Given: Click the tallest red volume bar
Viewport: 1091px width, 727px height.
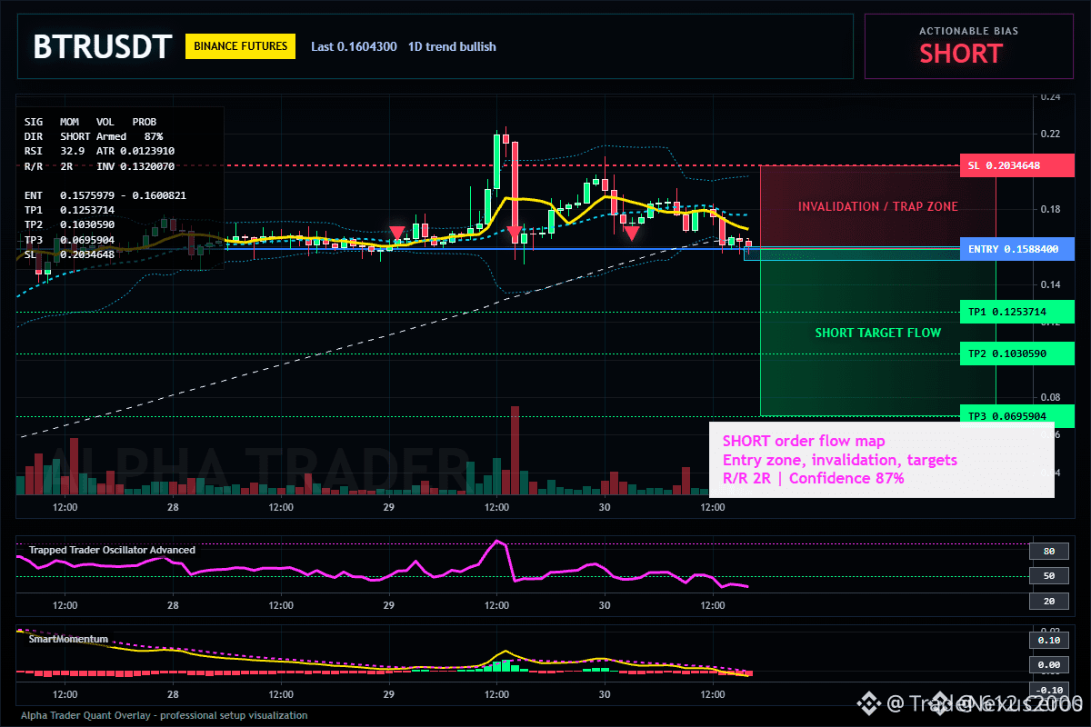Looking at the screenshot, I should click(x=515, y=450).
